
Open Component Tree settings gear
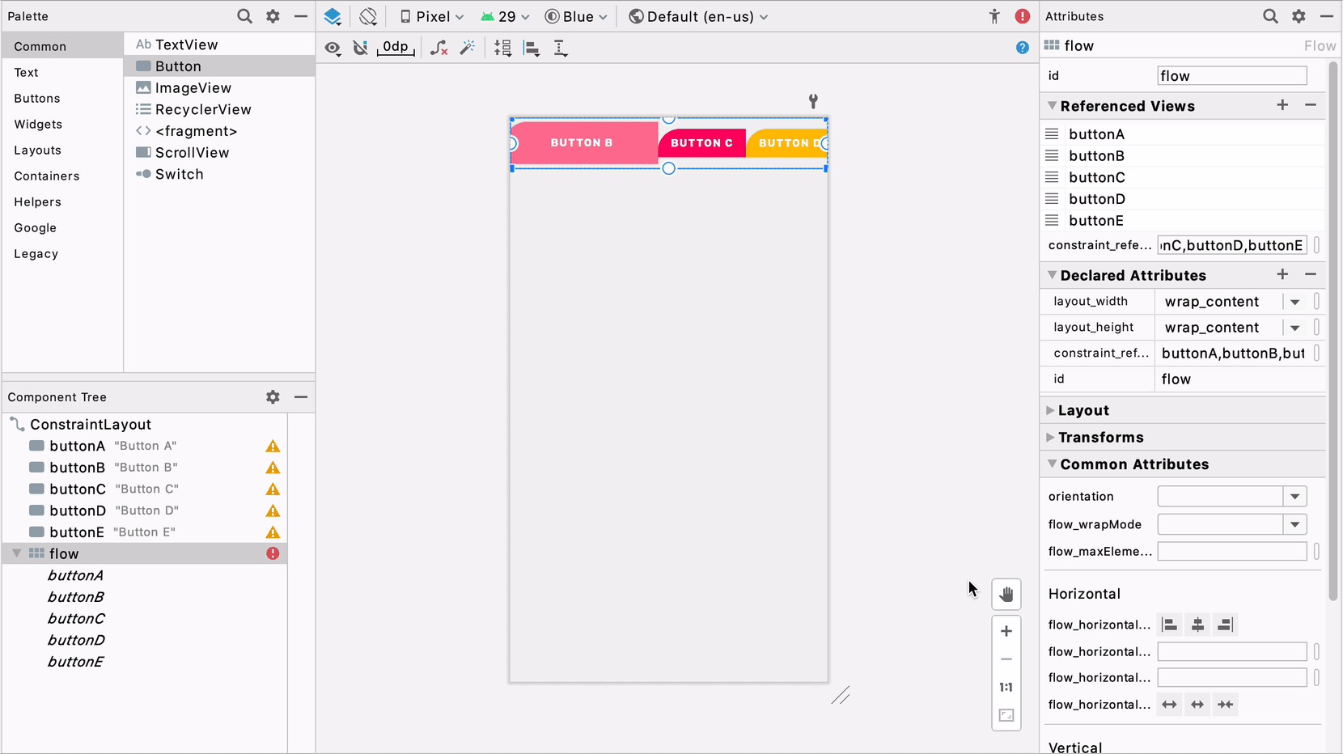273,397
